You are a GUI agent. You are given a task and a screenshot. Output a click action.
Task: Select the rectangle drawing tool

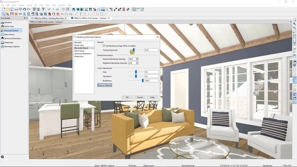(x=101, y=14)
